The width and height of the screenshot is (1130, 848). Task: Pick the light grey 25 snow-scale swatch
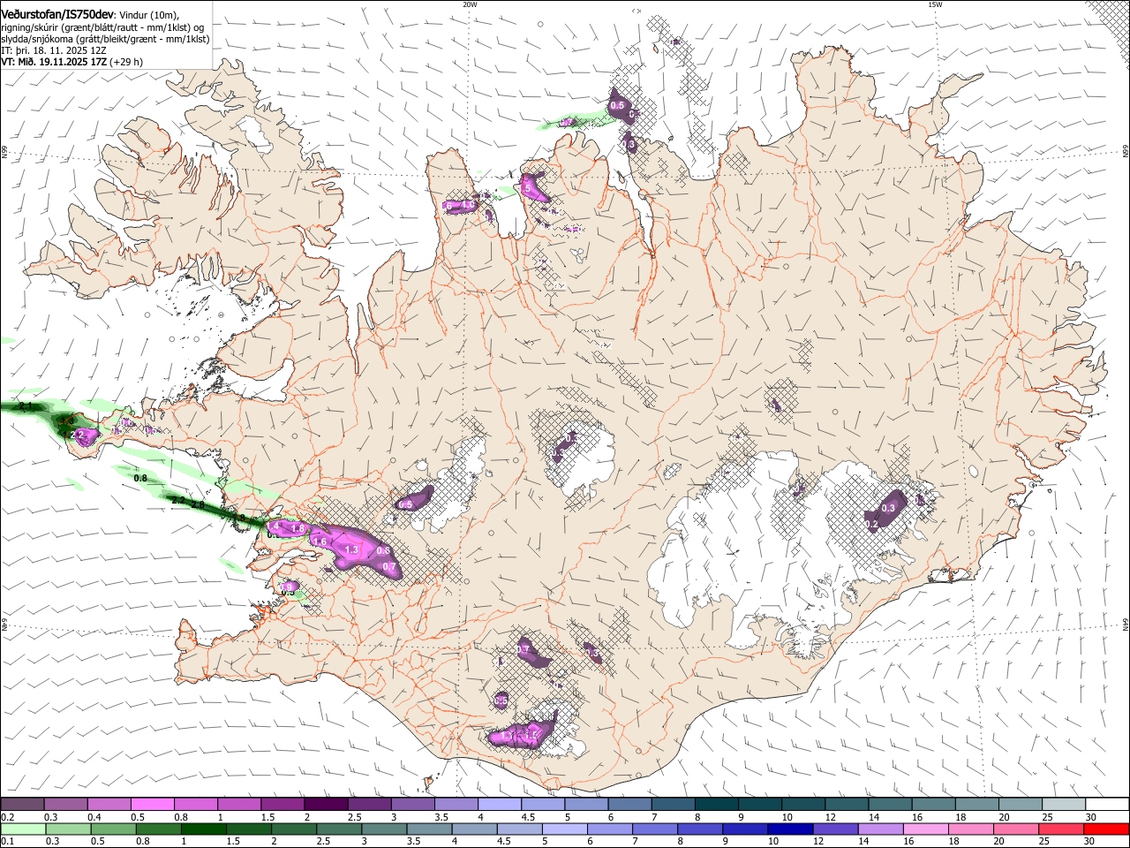pyautogui.click(x=1063, y=805)
